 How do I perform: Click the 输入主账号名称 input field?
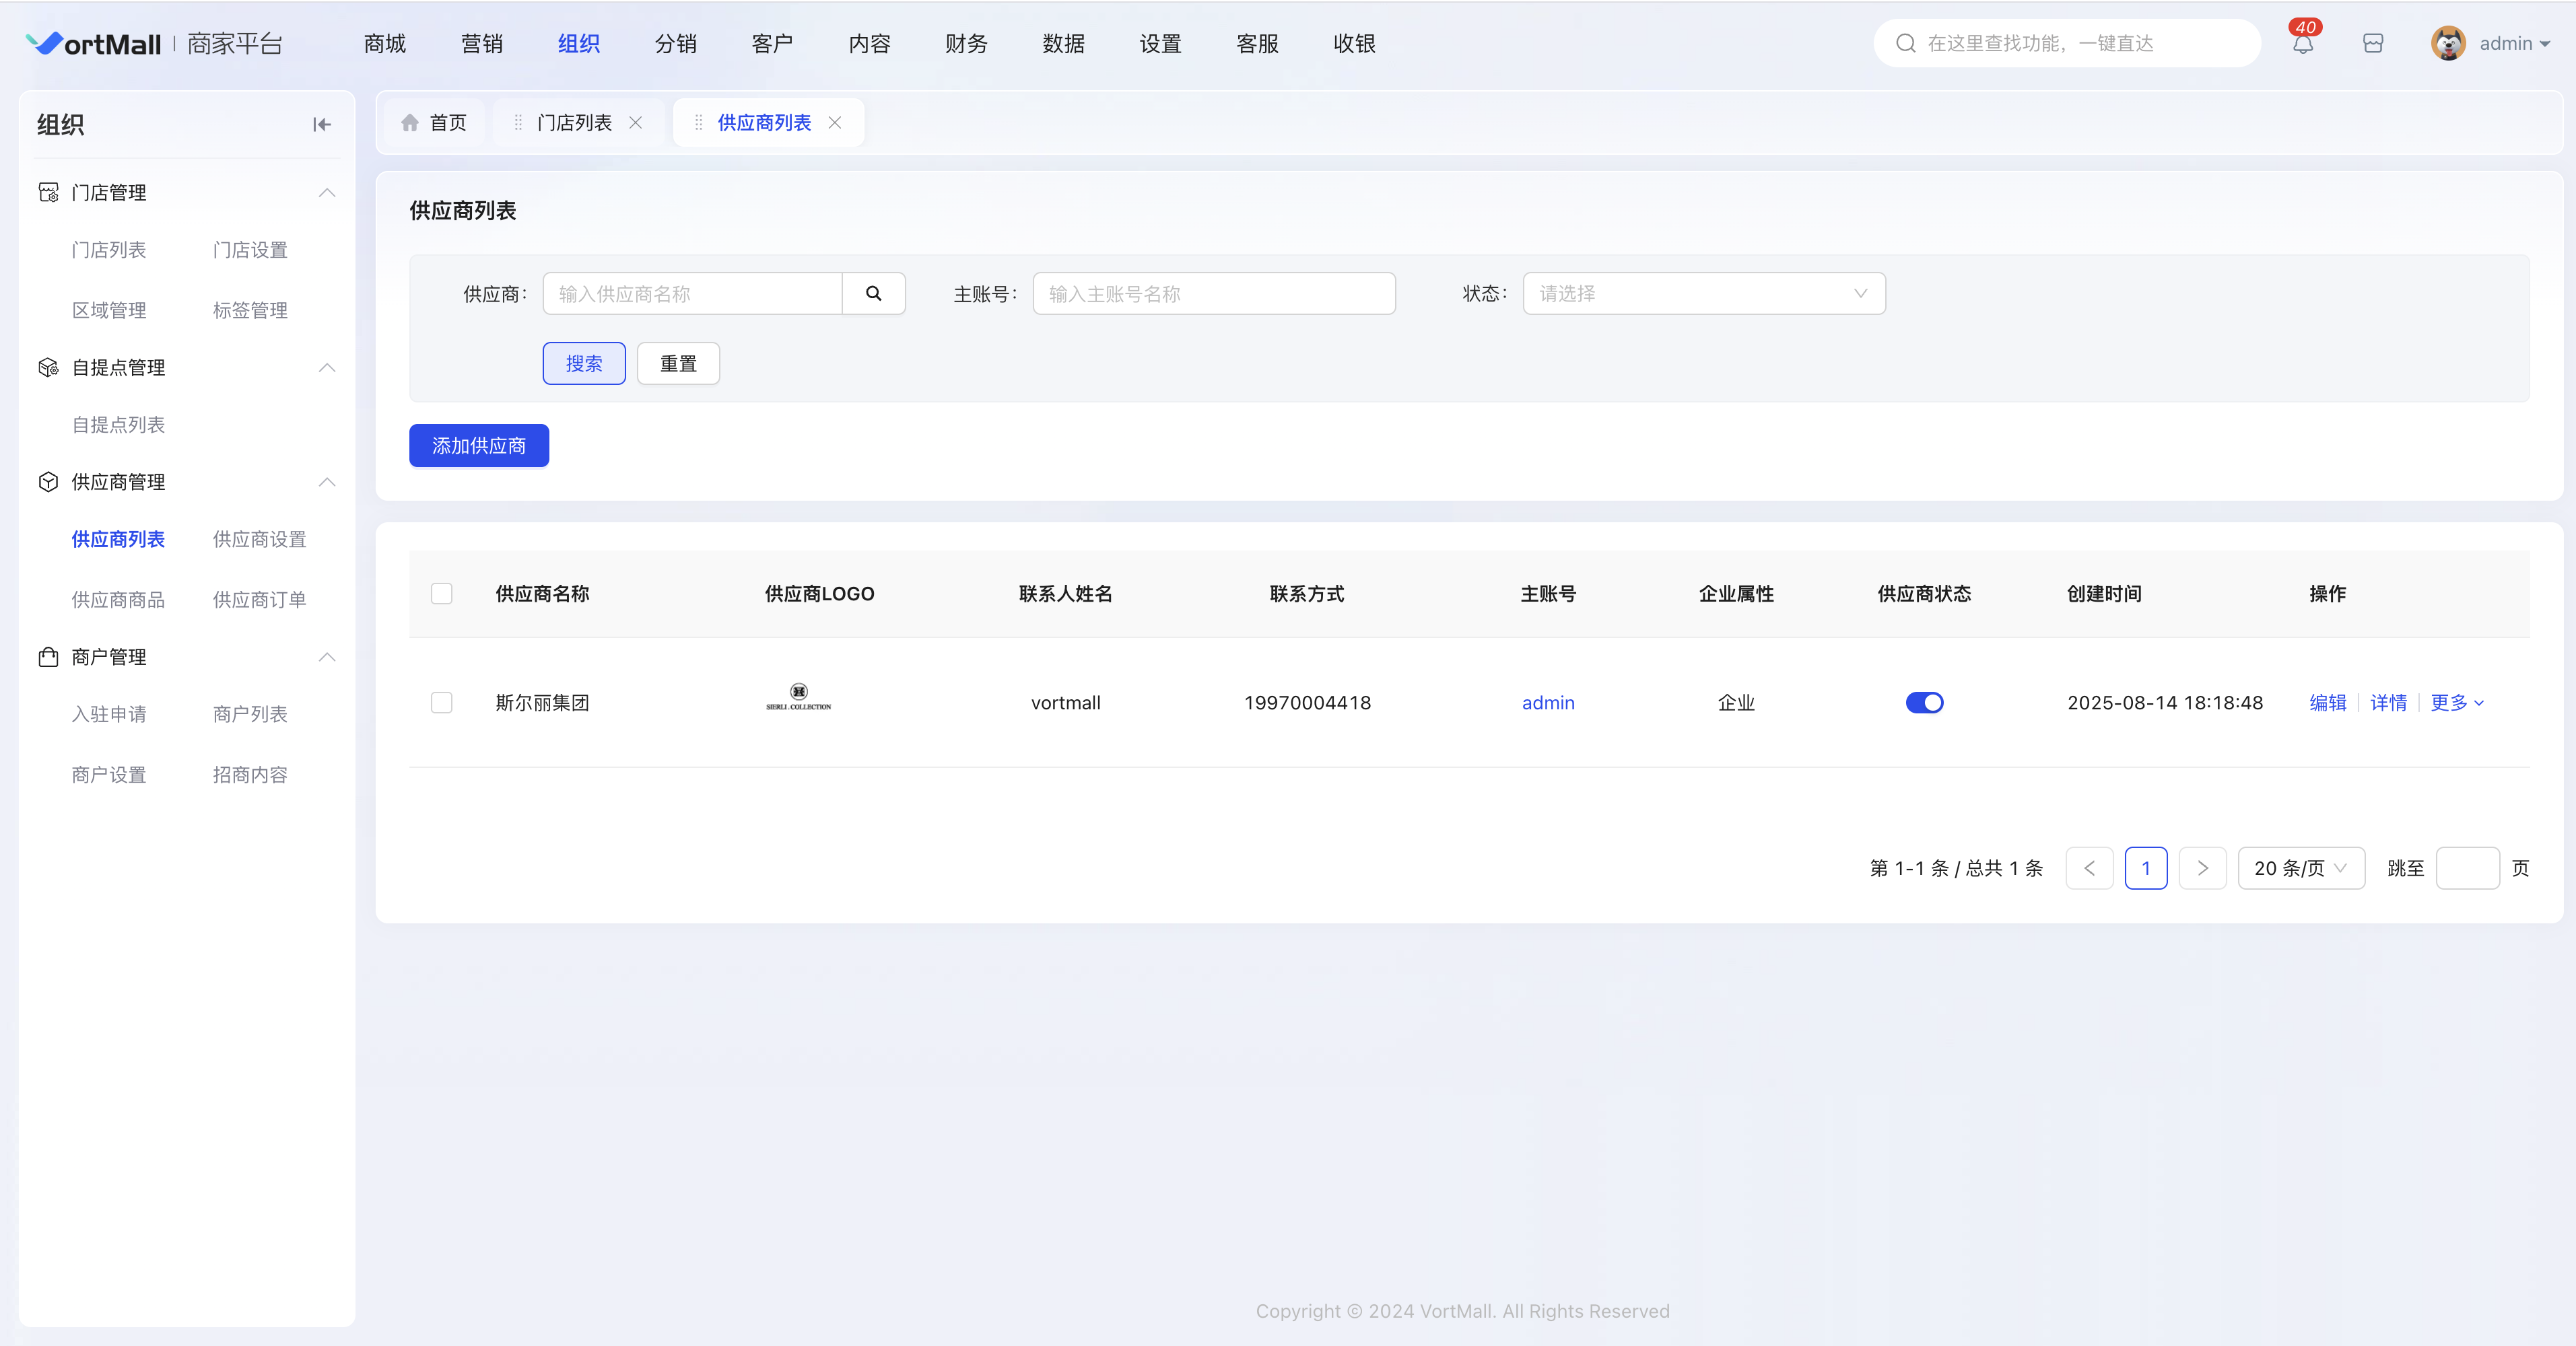pyautogui.click(x=1213, y=294)
